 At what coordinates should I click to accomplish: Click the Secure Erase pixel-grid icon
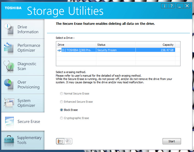tap(9, 121)
